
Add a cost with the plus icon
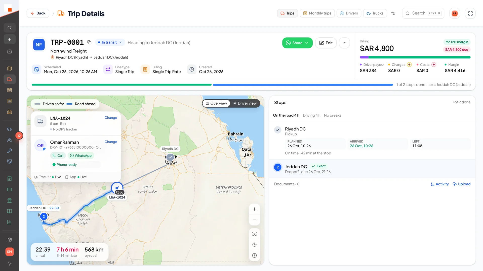click(x=434, y=64)
